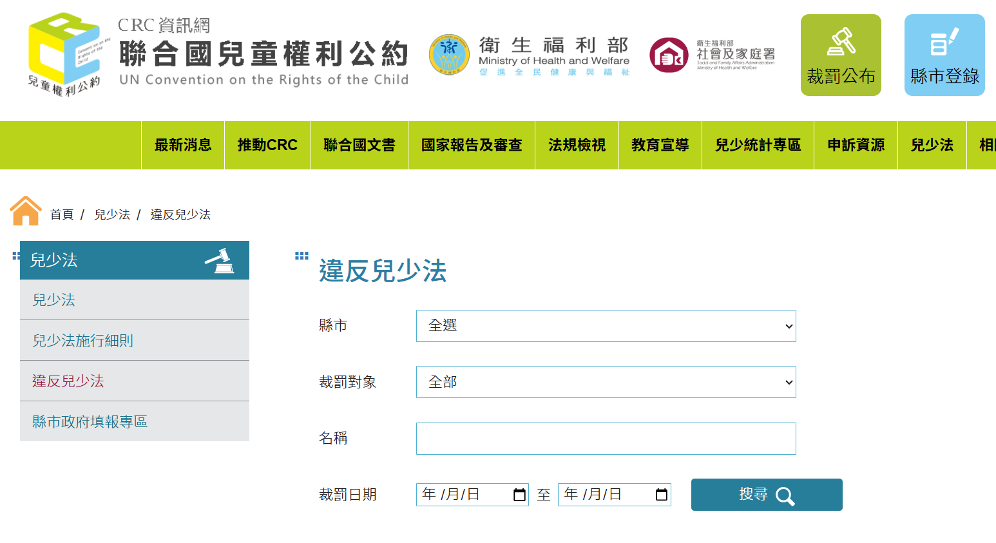Expand the 縣市 dropdown
Screen dimensions: 996x543
tap(606, 326)
